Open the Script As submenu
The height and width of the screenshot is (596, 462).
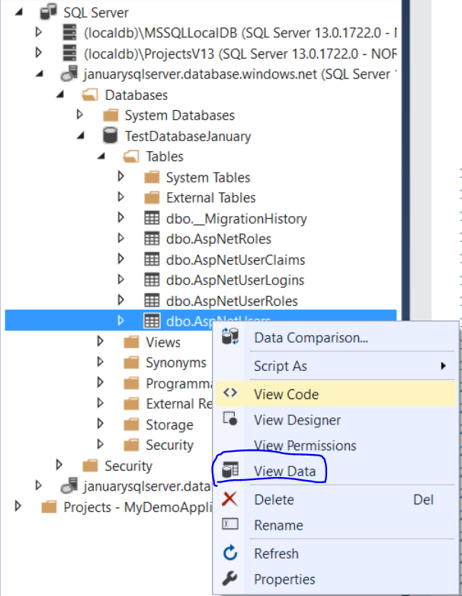coord(335,366)
